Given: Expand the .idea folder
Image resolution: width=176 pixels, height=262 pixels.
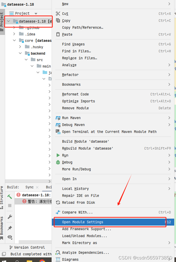Looking at the screenshot, I should tap(14, 34).
